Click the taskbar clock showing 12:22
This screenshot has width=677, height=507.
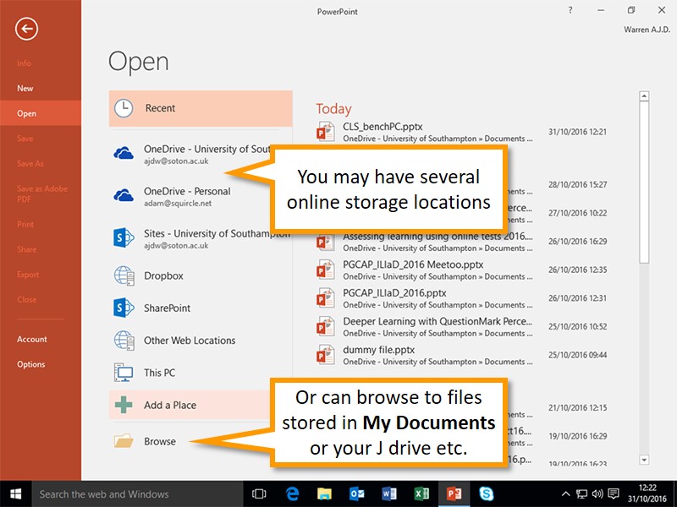647,493
